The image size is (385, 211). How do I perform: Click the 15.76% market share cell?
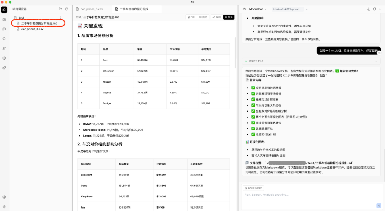click(182, 60)
